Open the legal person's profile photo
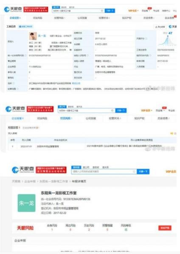The height and width of the screenshot is (254, 180). (x=33, y=36)
